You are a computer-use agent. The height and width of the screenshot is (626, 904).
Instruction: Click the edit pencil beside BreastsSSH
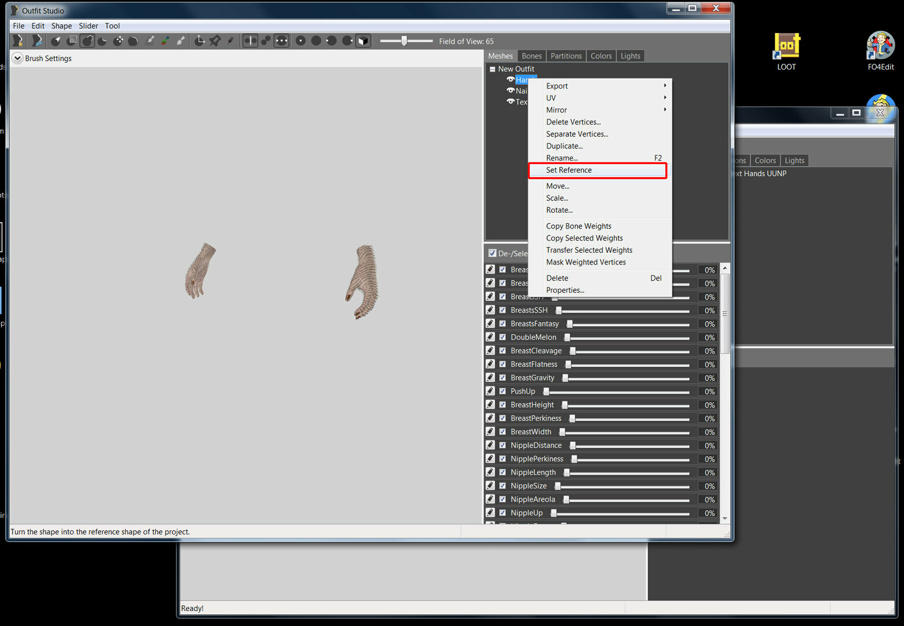click(x=490, y=310)
